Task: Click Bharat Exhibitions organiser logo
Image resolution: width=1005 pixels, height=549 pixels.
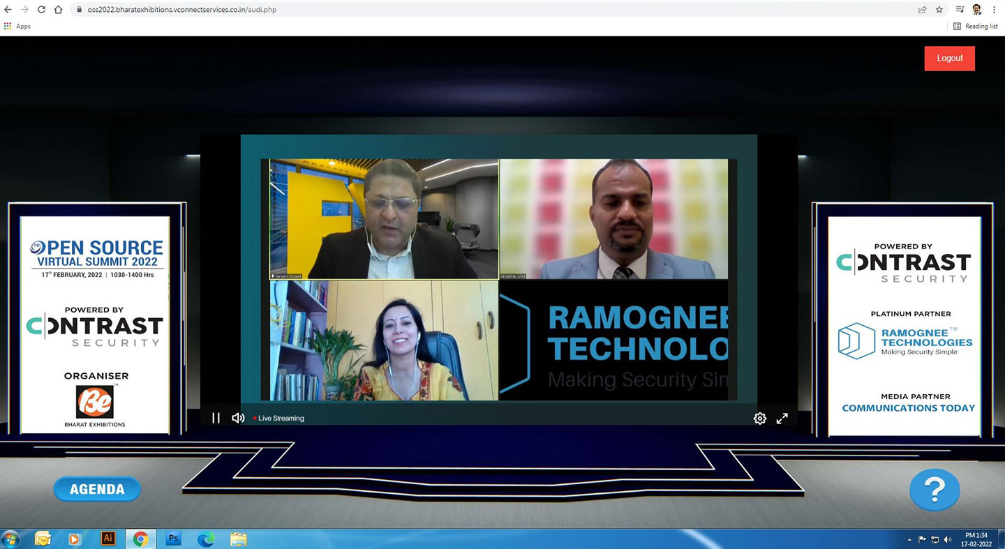Action: click(95, 405)
